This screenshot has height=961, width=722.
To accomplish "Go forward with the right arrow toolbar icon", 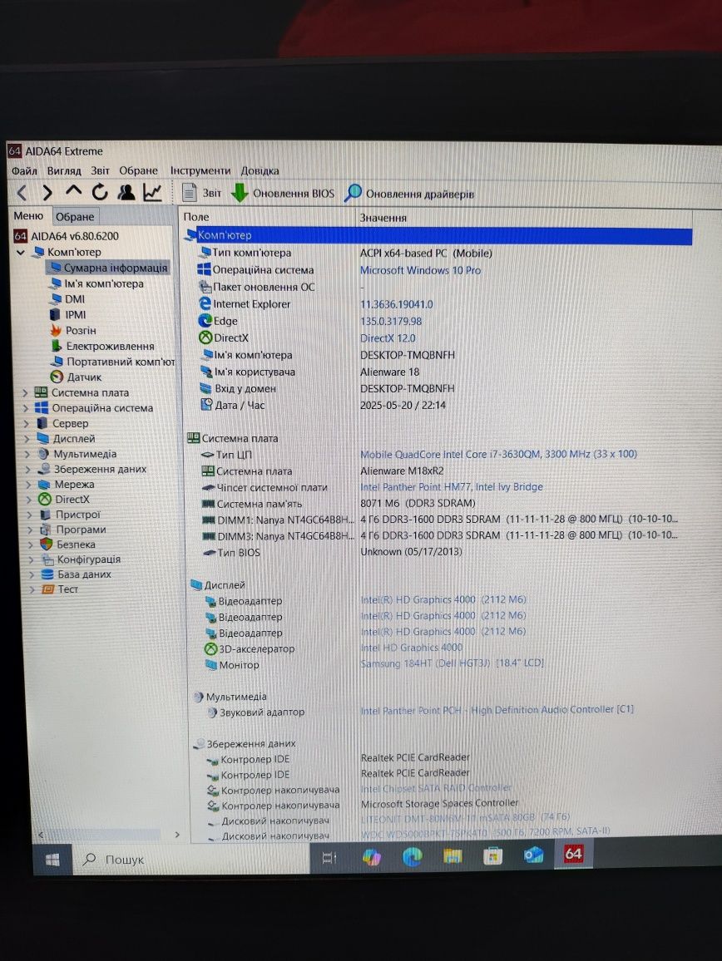I will pos(47,192).
